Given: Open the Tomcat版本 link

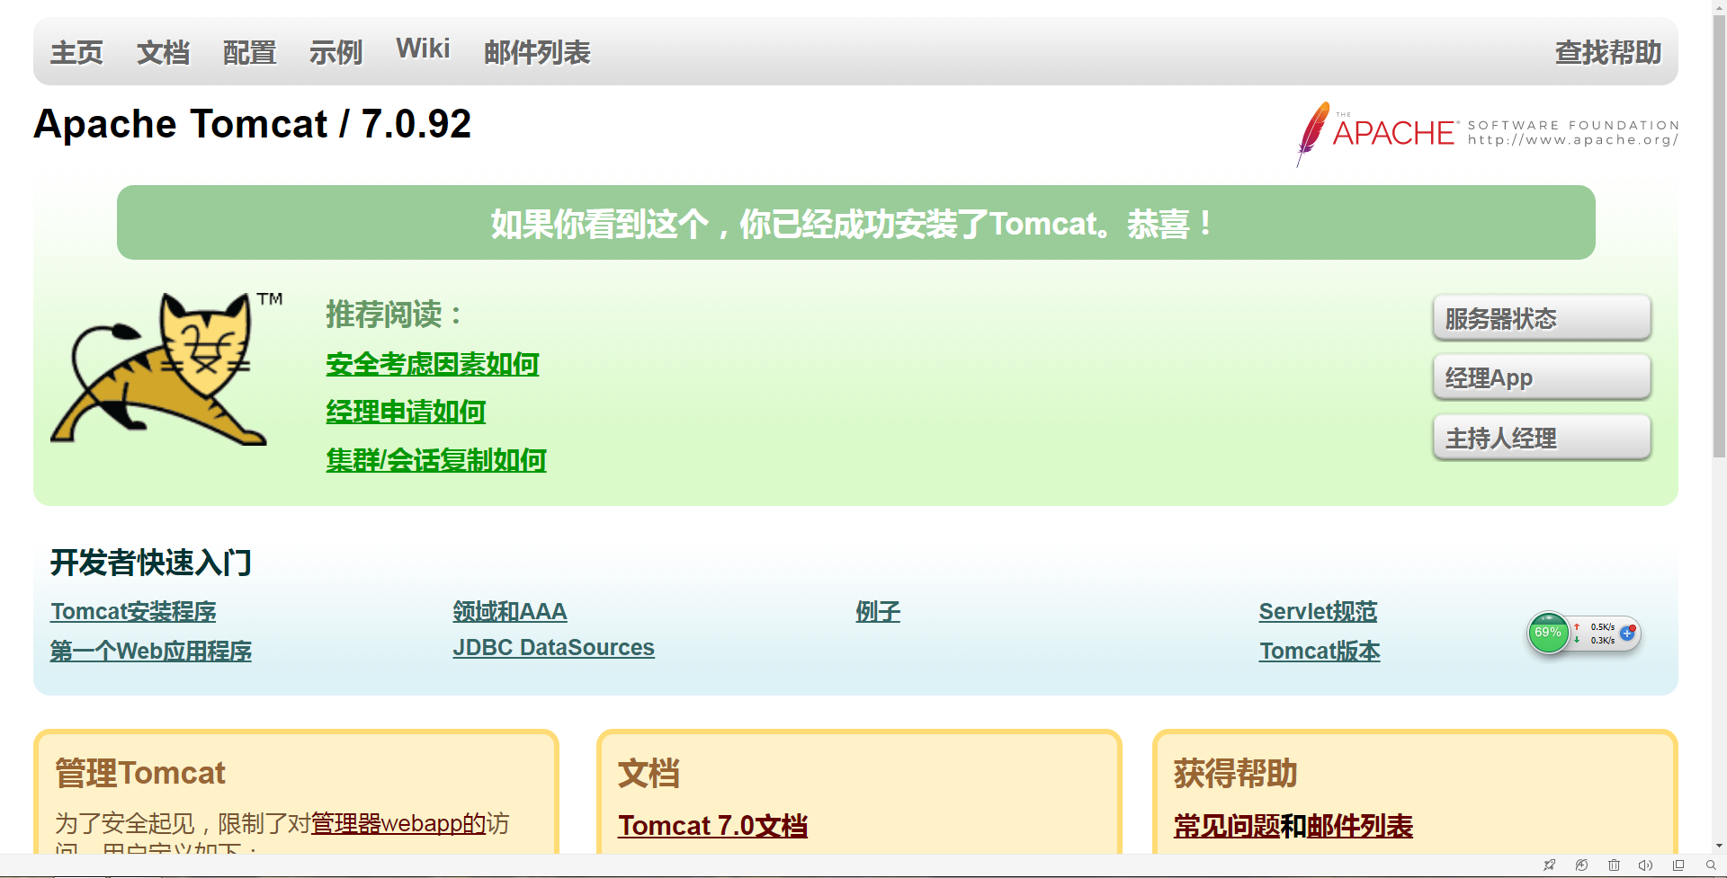Looking at the screenshot, I should (x=1320, y=651).
